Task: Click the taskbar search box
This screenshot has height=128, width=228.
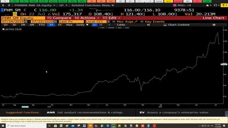Action: [x=26, y=126]
